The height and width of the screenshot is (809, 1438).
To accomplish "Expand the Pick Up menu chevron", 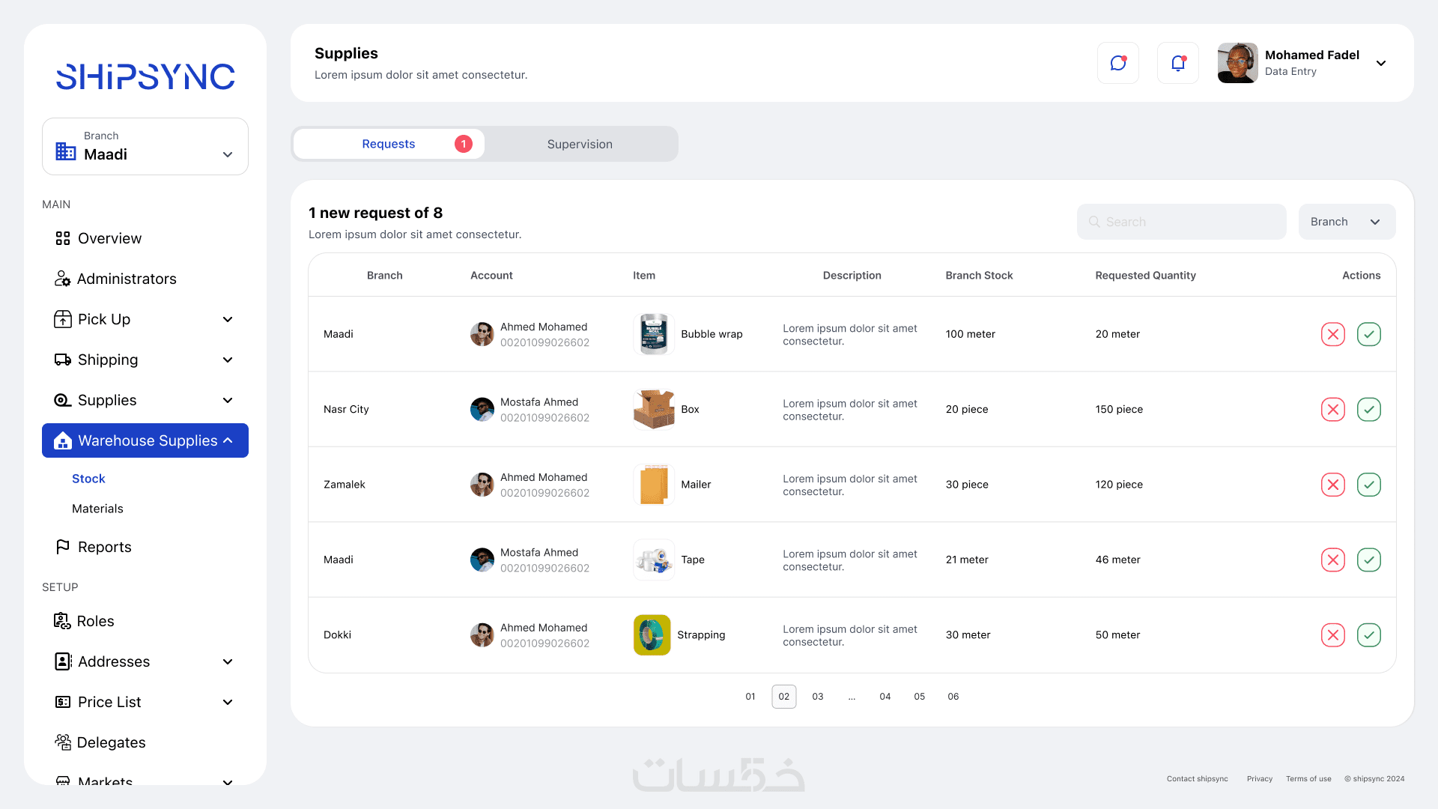I will [228, 319].
